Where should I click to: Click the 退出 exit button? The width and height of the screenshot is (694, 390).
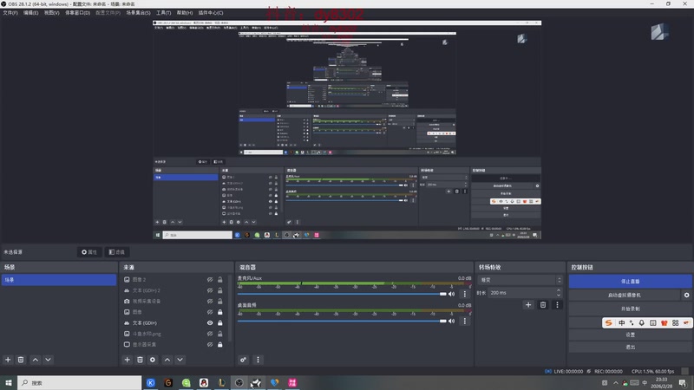(x=631, y=348)
